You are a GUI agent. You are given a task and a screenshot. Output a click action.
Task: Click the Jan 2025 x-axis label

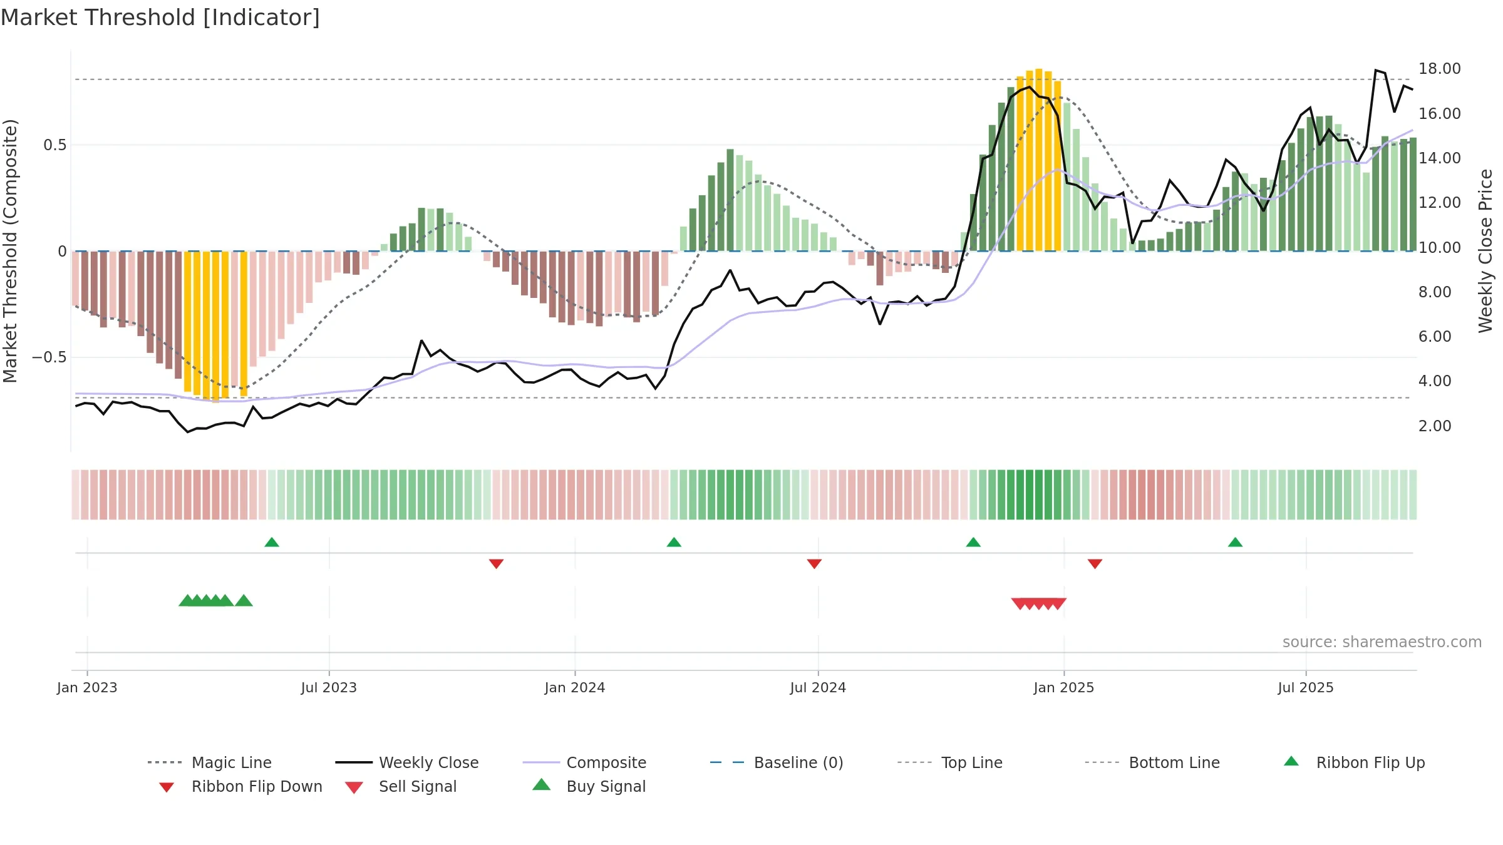pyautogui.click(x=1064, y=688)
